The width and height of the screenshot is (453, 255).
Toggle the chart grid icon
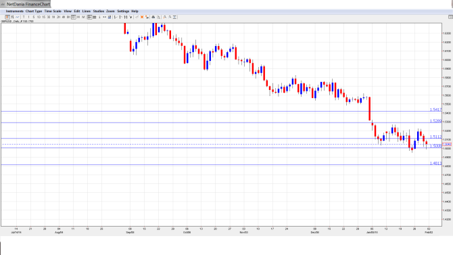pyautogui.click(x=95, y=17)
